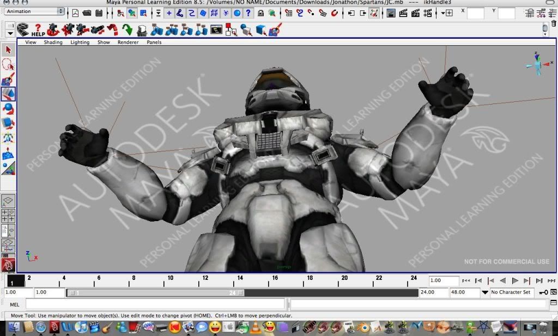Enable snap to view planes magnet icon
558x336 pixels.
pyautogui.click(x=323, y=13)
